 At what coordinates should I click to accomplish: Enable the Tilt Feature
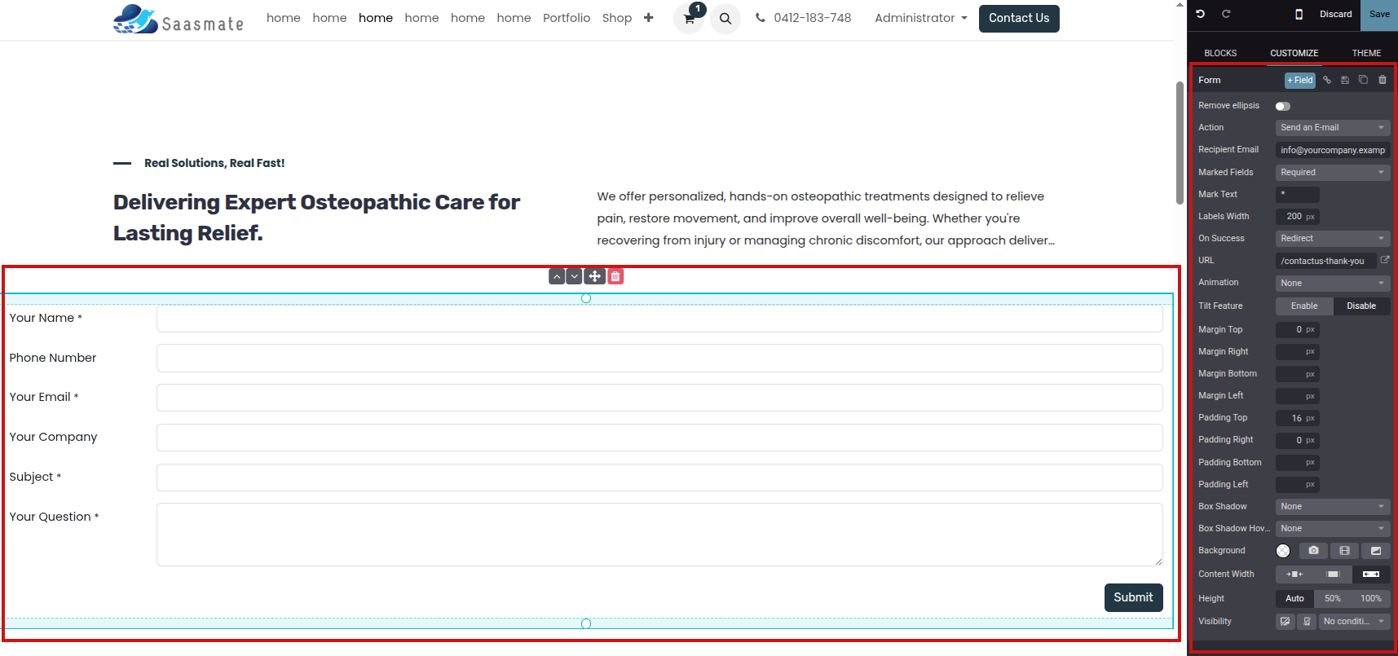pos(1304,306)
